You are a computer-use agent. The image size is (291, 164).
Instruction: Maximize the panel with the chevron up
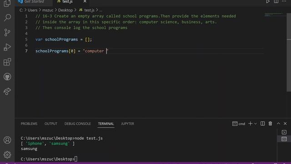[278, 123]
